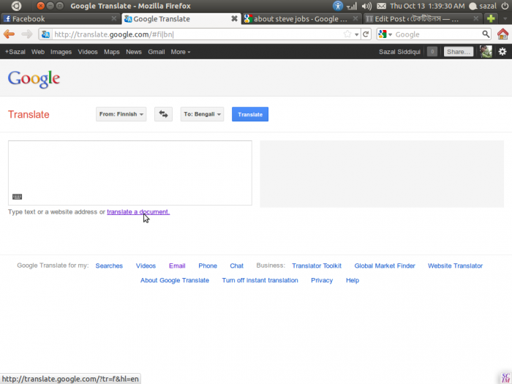Image resolution: width=512 pixels, height=384 pixels.
Task: Open the network signal indicator
Action: click(x=352, y=6)
